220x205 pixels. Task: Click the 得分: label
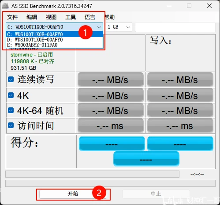(x=24, y=142)
